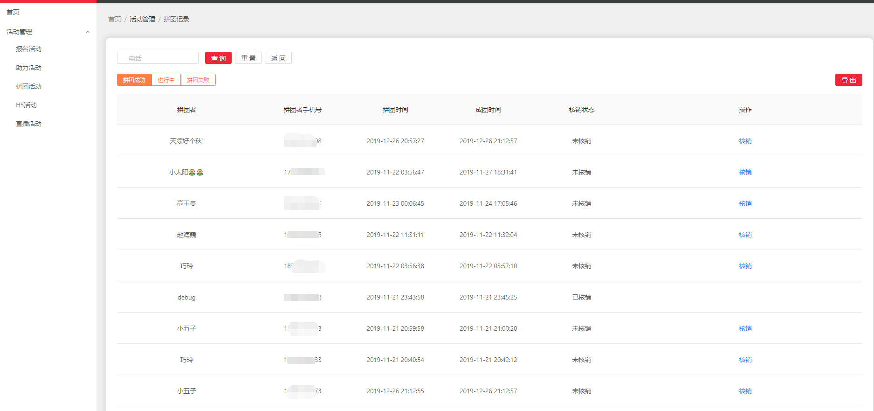Click 核销 for 小五子 at 2019-11-21 20:59:58
The height and width of the screenshot is (411, 874).
pos(745,328)
